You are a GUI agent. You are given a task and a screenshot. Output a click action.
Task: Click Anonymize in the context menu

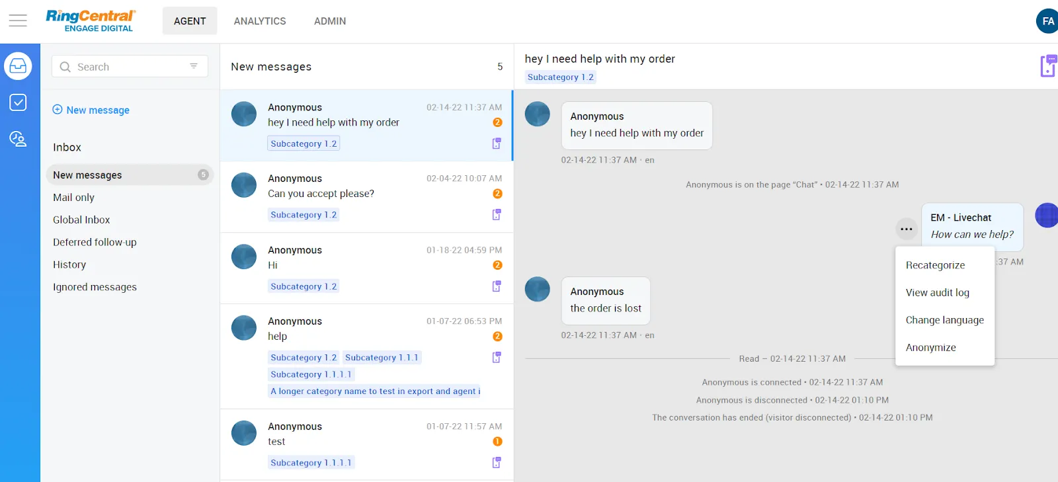(x=930, y=348)
